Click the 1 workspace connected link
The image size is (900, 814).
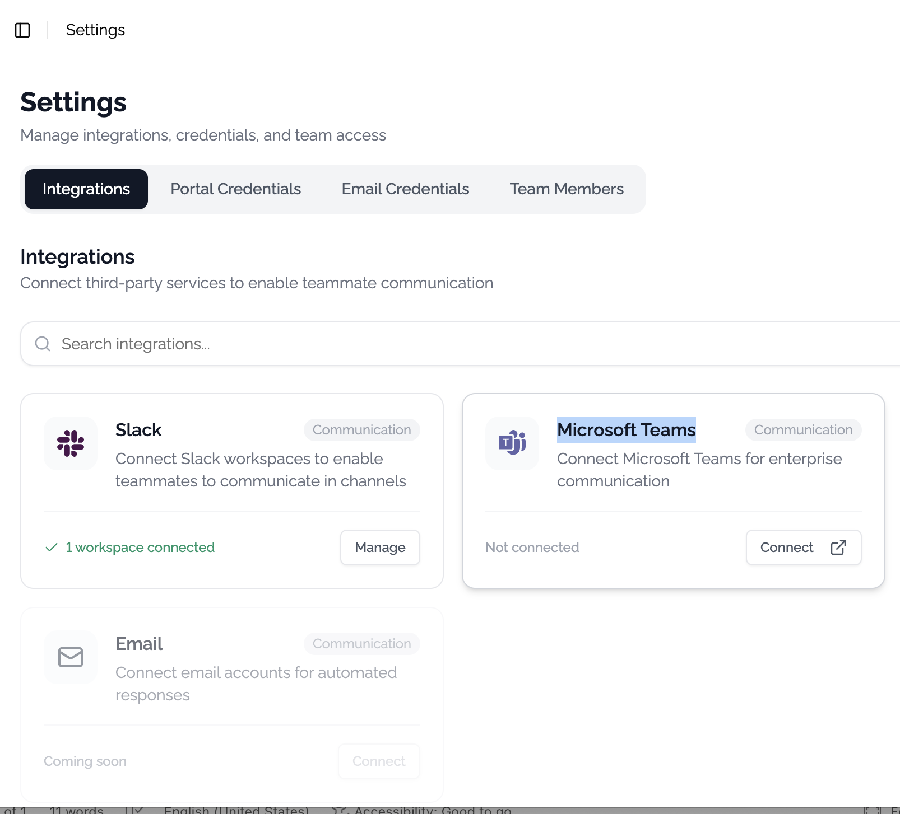pyautogui.click(x=140, y=547)
